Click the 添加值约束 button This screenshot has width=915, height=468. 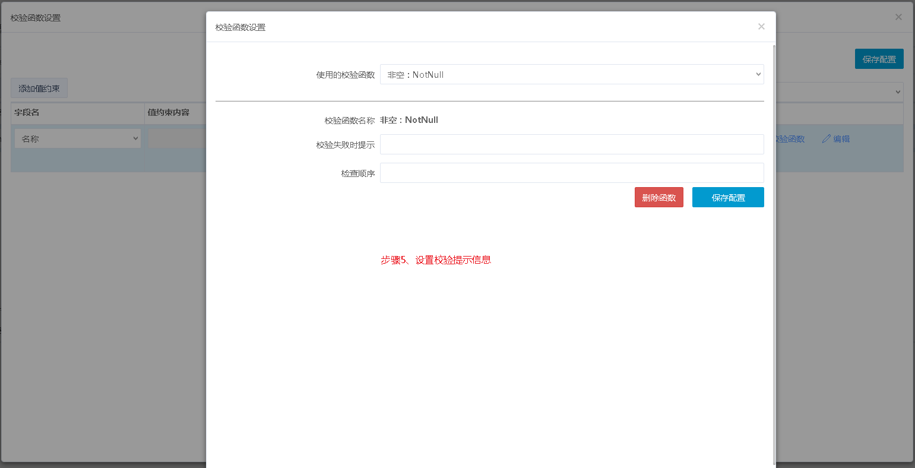[39, 88]
